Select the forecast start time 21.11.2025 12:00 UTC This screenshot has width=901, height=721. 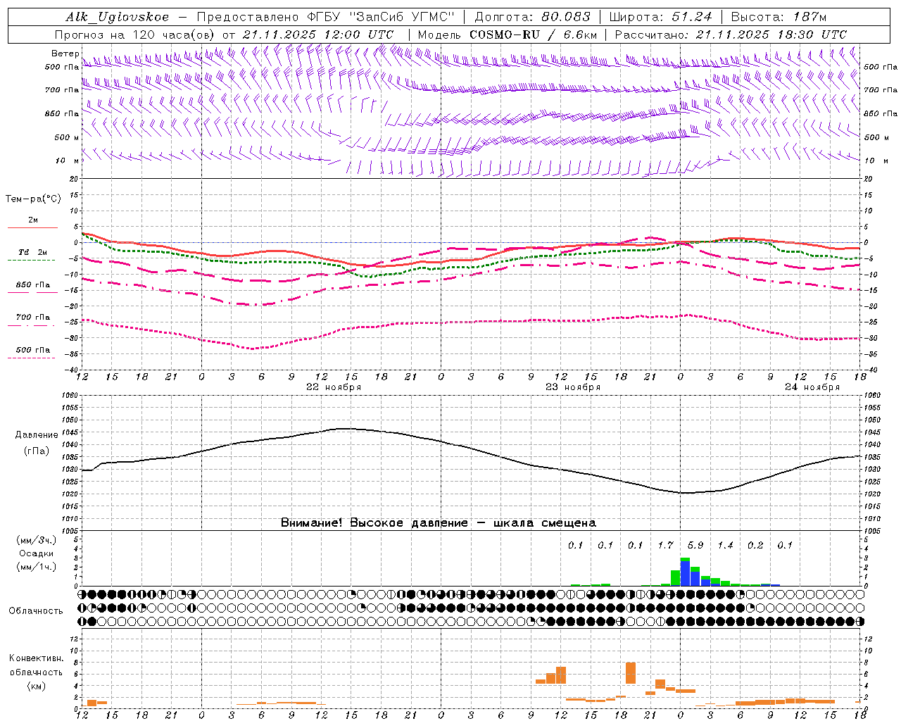coord(317,35)
